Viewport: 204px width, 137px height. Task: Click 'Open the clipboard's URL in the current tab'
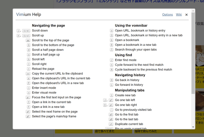[61, 78]
